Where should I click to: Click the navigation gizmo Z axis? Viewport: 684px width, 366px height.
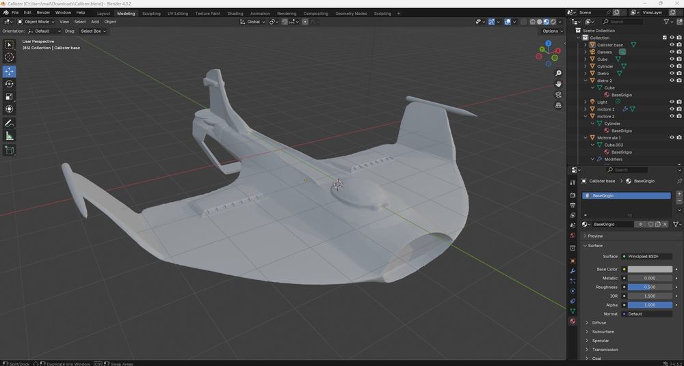(x=549, y=43)
